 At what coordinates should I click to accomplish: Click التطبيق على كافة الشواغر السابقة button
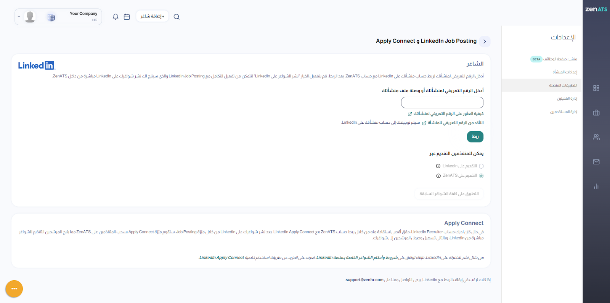click(449, 194)
